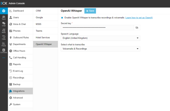Image resolution: width=170 pixels, height=111 pixels.
Task: Select the OpenAI Whisper tab
Action: point(45,44)
